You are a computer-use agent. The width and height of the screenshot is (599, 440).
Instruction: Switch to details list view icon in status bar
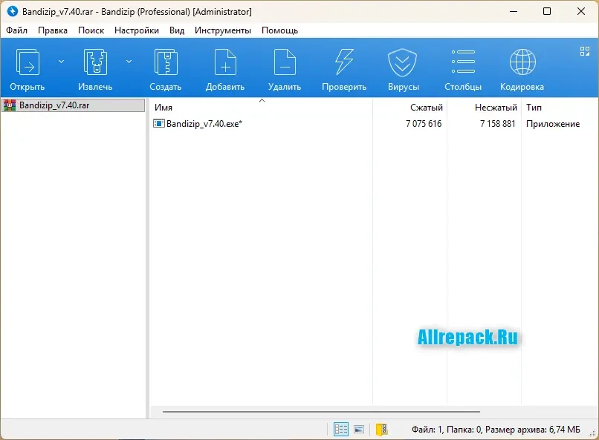coord(341,430)
